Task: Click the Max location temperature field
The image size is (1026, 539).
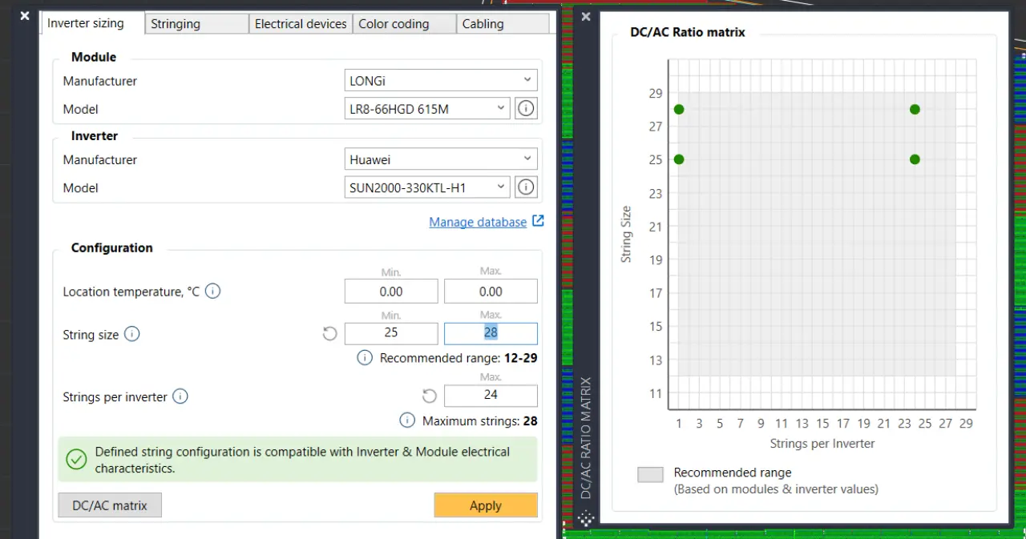Action: 491,292
